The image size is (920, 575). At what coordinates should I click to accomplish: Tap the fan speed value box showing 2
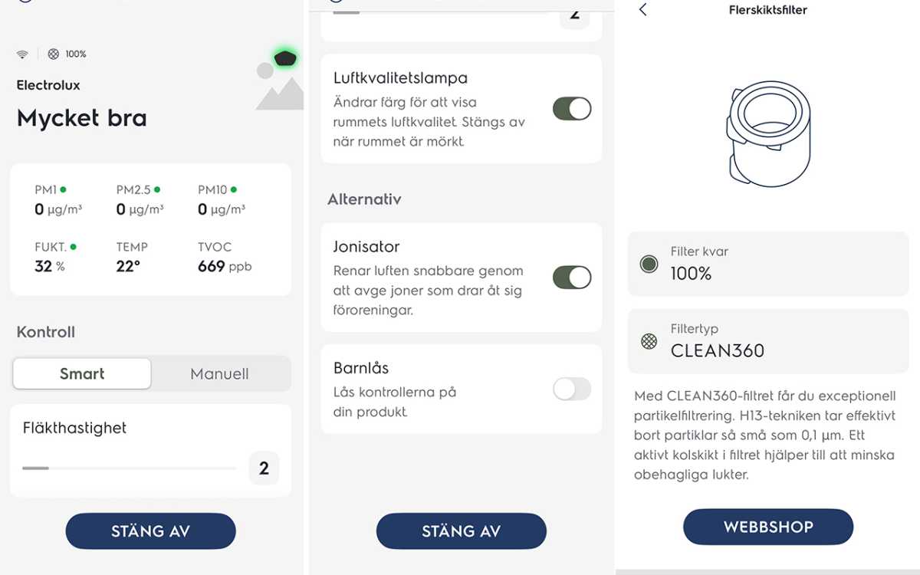pyautogui.click(x=264, y=468)
